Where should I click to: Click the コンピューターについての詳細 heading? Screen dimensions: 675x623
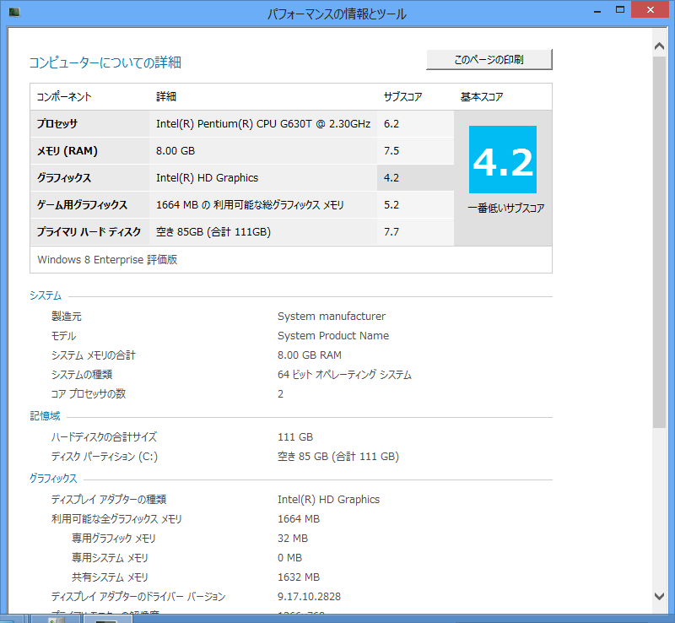pos(105,62)
